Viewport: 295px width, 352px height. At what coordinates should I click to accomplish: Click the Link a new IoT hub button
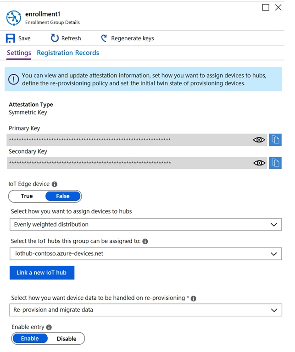pos(42,273)
